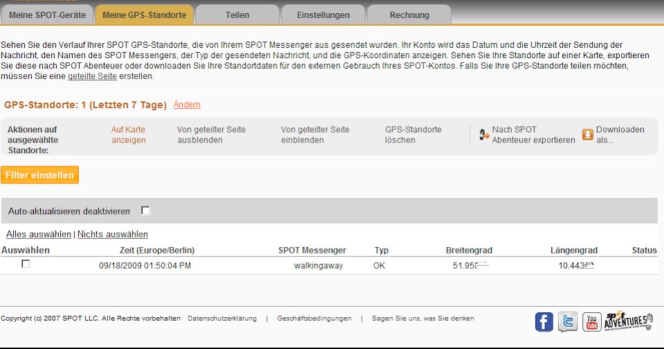
Task: Click GPS-Standorte löschen action
Action: pos(413,134)
